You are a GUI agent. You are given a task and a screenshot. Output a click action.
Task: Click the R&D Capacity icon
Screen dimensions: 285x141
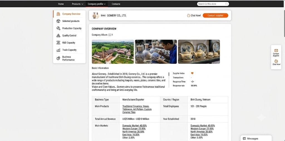(58, 43)
